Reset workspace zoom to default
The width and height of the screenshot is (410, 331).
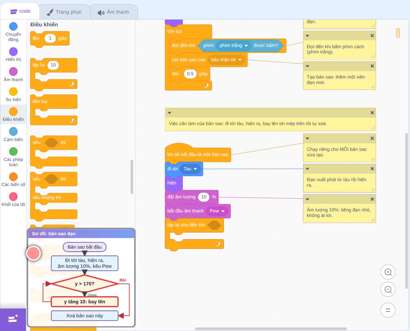coord(388,310)
